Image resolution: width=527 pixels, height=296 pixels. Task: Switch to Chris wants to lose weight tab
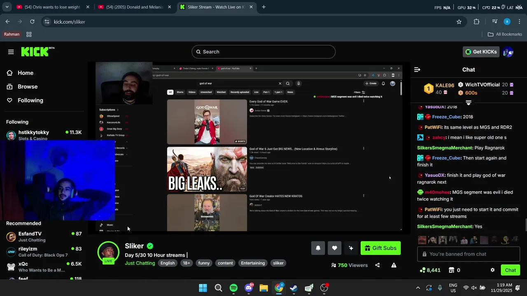[52, 7]
